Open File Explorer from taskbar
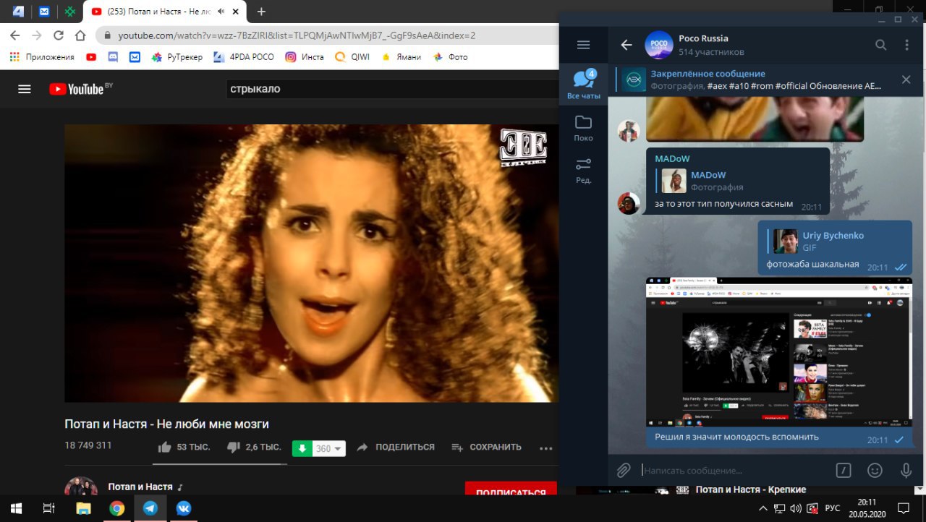Image resolution: width=926 pixels, height=522 pixels. click(x=83, y=508)
